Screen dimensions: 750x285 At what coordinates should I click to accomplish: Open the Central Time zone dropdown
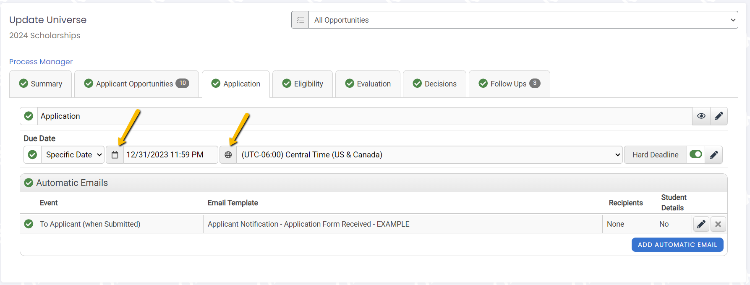[x=429, y=154]
